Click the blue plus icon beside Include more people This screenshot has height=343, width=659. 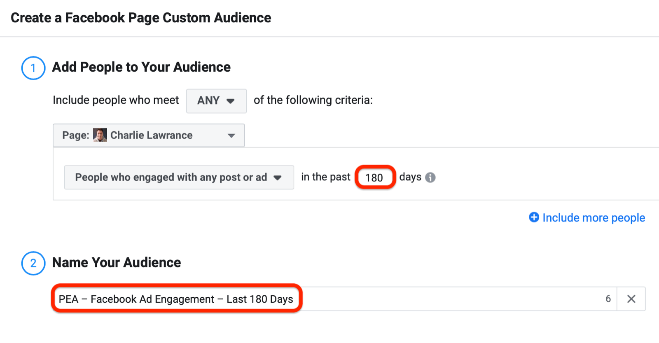tap(534, 217)
